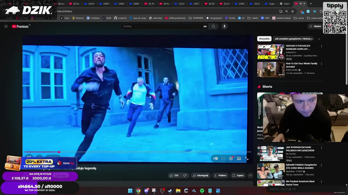This screenshot has width=348, height=195.
Task: Select the Jak zostałem gangsterem filter chip
Action: 294,39
